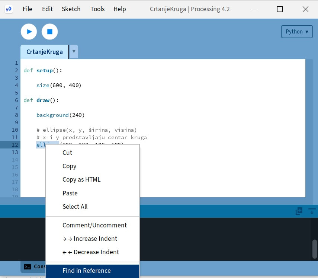Click Decrease Indent in context menu
Viewport: 318px width, 278px height.
point(93,252)
